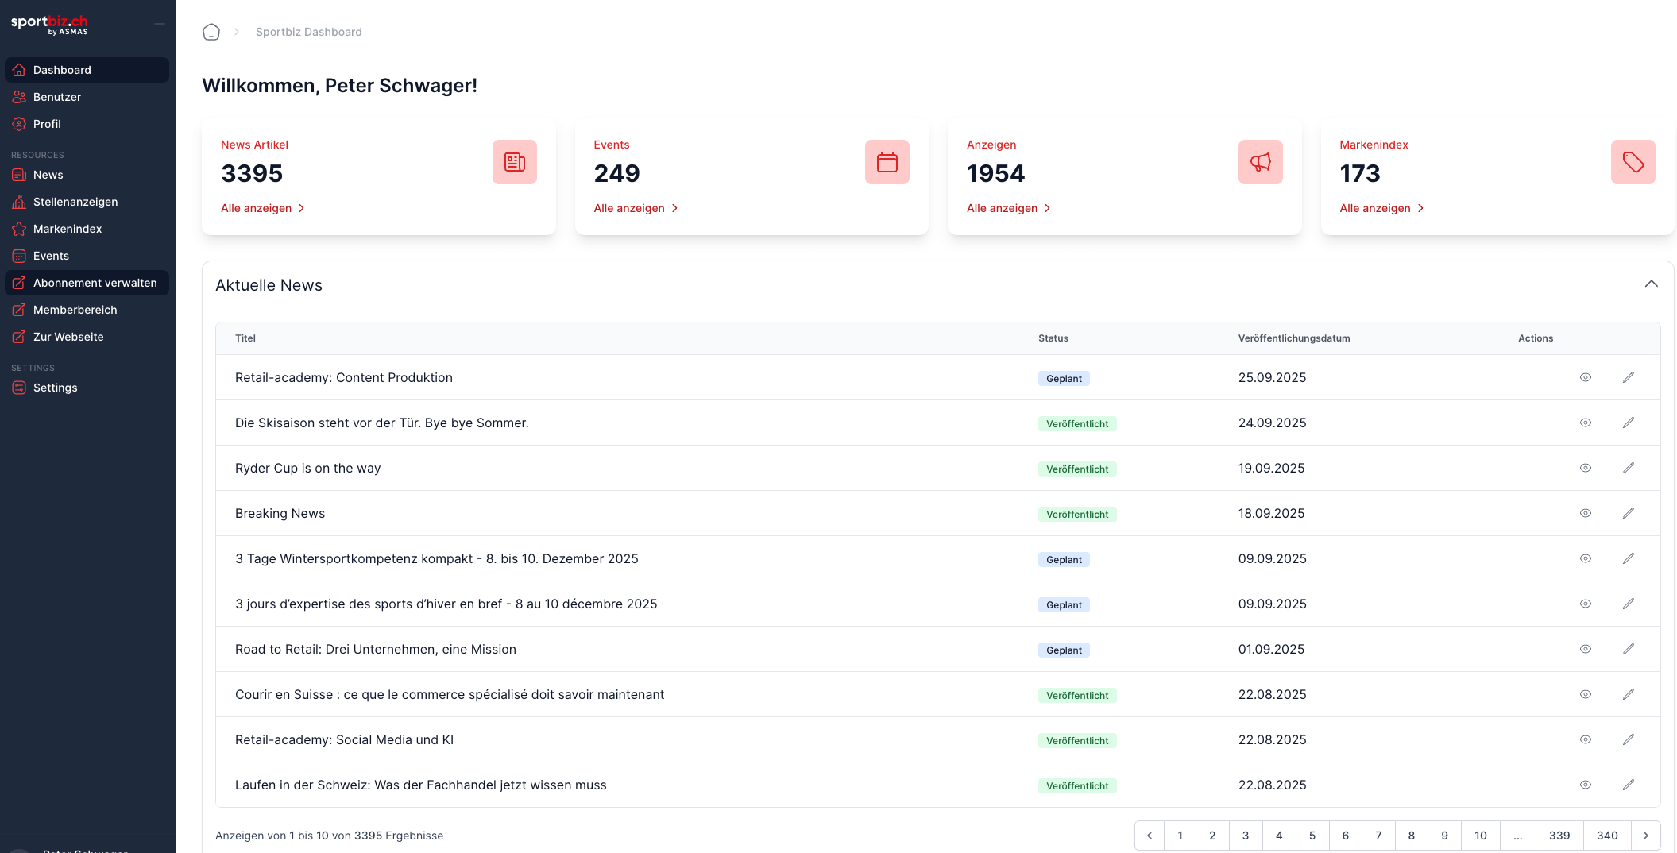
Task: Show Road to Retail article with eye icon
Action: coord(1585,649)
